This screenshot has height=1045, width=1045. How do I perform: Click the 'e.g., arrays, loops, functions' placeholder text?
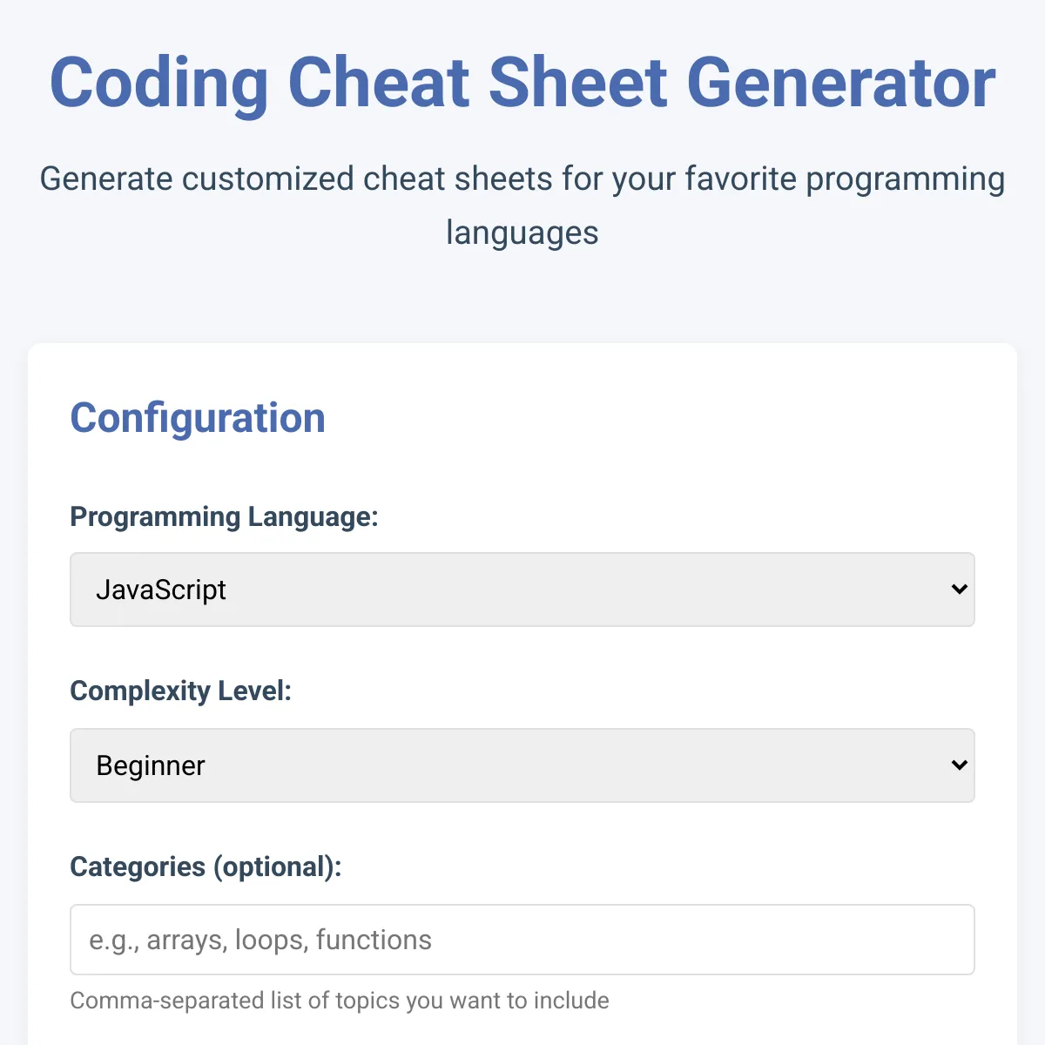pyautogui.click(x=260, y=940)
